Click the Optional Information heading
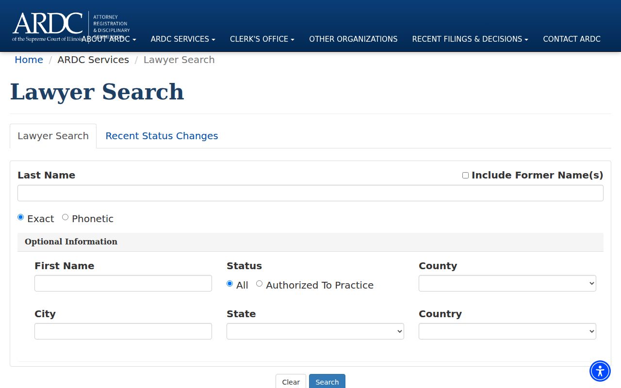Viewport: 621px width, 388px height. pyautogui.click(x=71, y=242)
